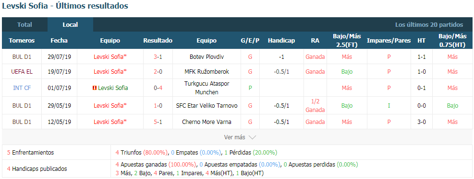The image size is (474, 179).
Task: Click the Handicap column header
Action: point(281,40)
